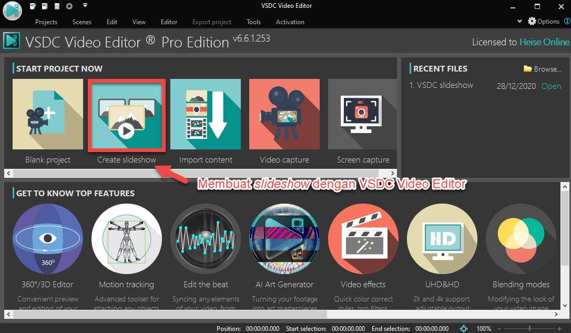The image size is (571, 333).
Task: Click the AI Art Generator feature icon
Action: coord(284,239)
